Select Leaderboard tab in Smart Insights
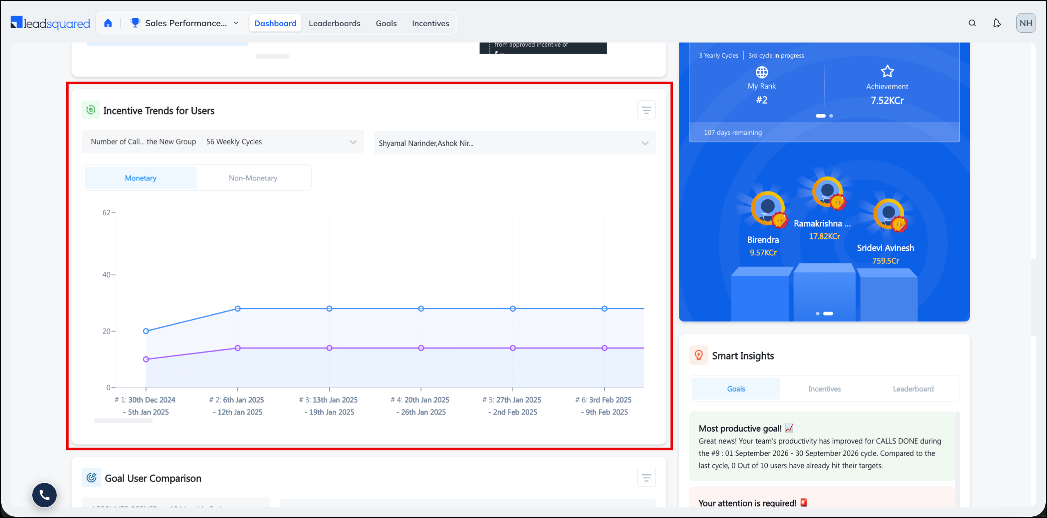Viewport: 1047px width, 518px height. (x=913, y=389)
